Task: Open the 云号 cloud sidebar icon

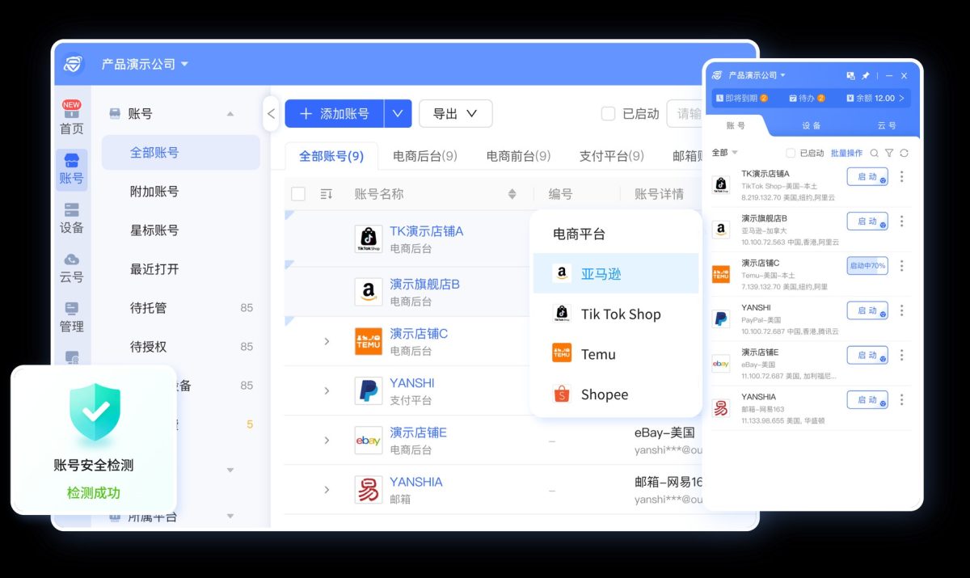Action: [x=72, y=268]
